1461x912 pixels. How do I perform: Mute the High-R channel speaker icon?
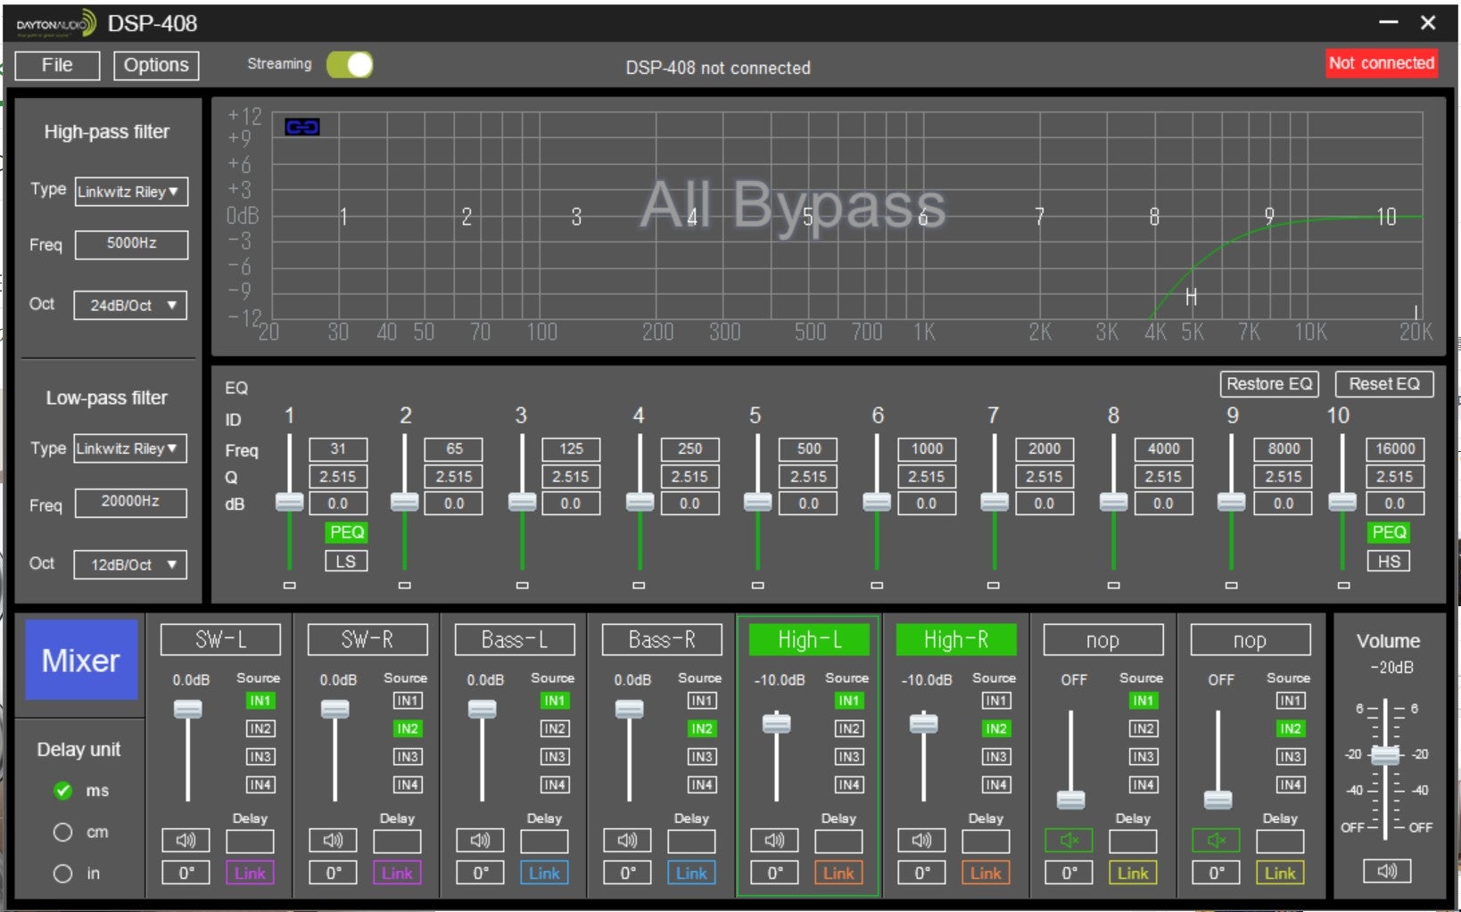[x=921, y=840]
